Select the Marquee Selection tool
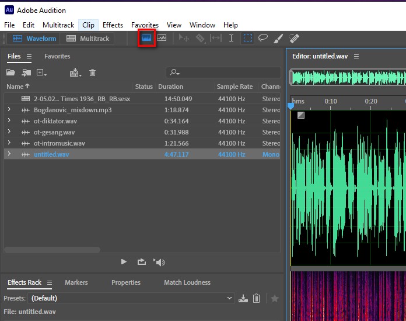 pyautogui.click(x=247, y=39)
